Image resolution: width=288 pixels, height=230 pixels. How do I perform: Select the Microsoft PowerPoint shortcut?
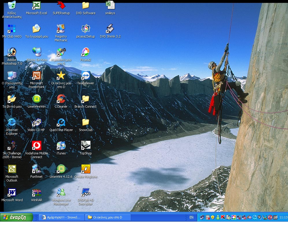37,75
